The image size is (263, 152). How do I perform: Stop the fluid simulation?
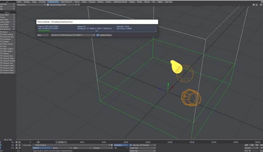(43, 35)
